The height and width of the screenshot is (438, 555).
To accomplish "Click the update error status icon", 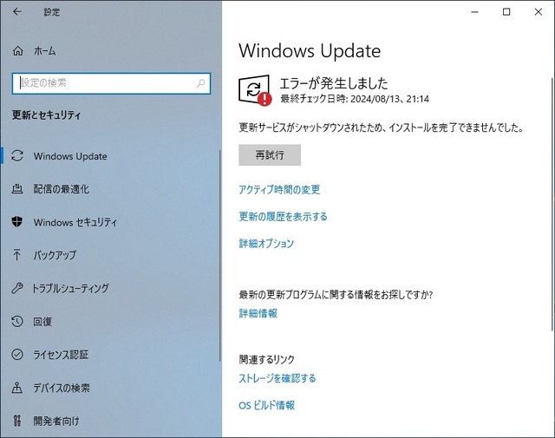I will (x=255, y=90).
